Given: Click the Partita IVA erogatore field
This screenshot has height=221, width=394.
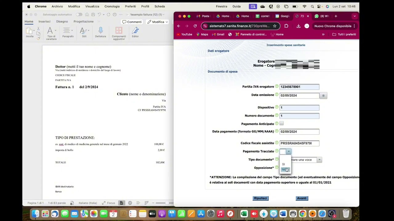Looking at the screenshot, I should pos(299,87).
